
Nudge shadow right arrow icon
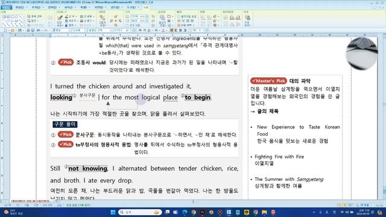point(120,20)
